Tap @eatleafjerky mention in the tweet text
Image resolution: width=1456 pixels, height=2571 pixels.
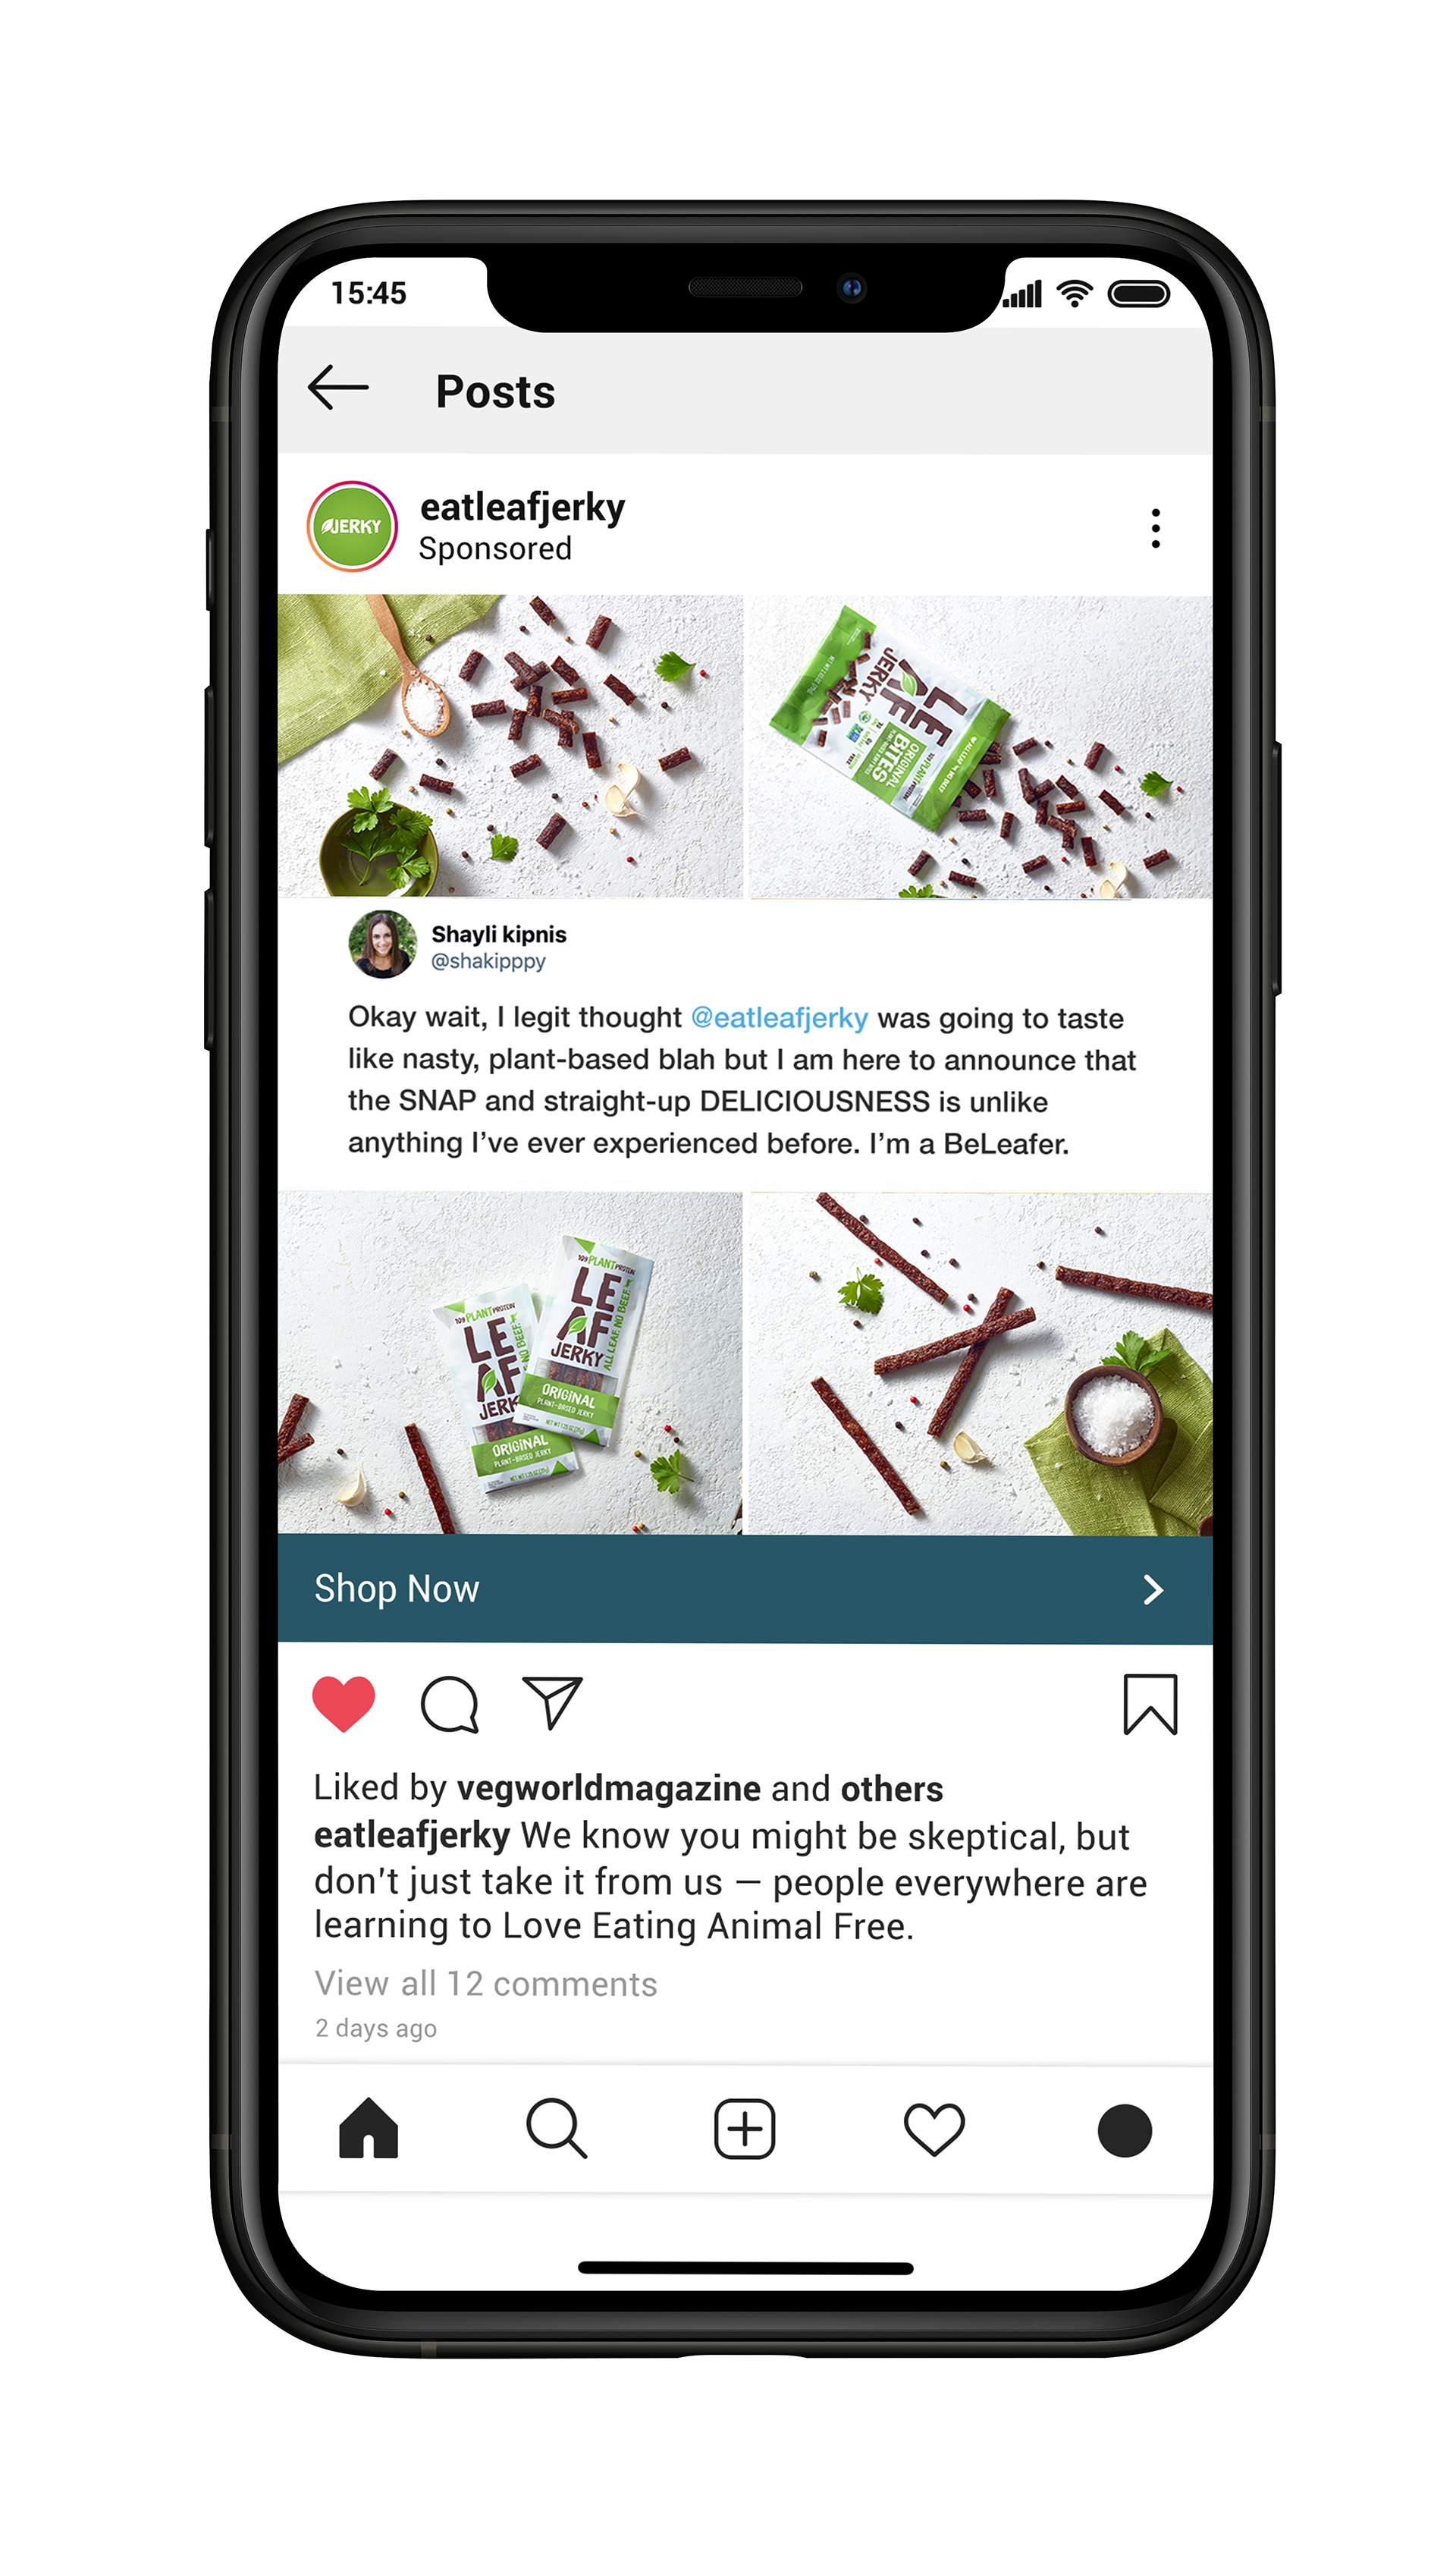pyautogui.click(x=779, y=1017)
